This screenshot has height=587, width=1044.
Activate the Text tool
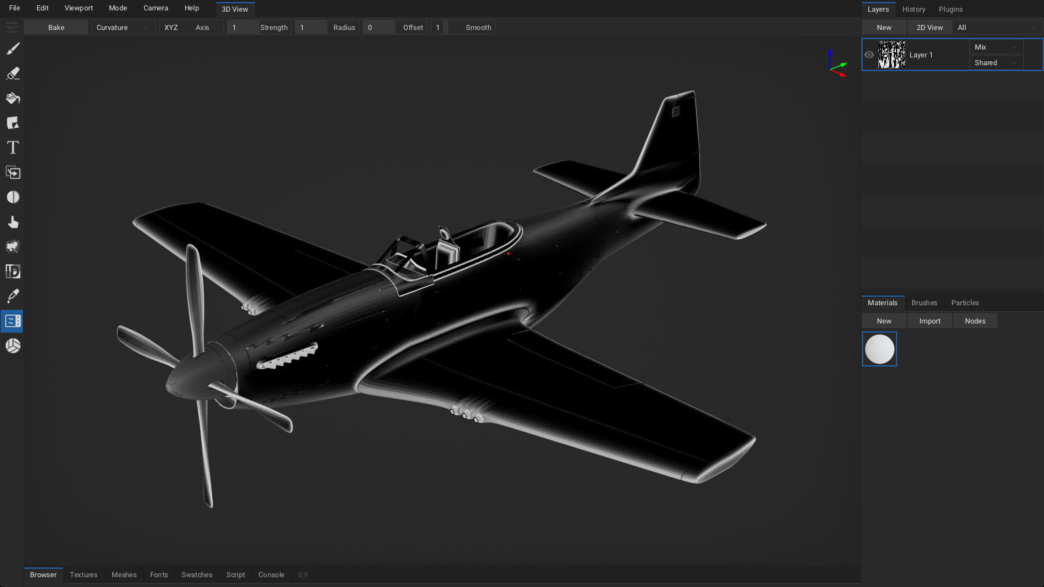pyautogui.click(x=12, y=148)
